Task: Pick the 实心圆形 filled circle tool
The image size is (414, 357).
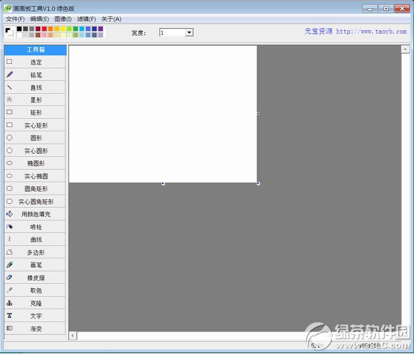Action: point(35,151)
